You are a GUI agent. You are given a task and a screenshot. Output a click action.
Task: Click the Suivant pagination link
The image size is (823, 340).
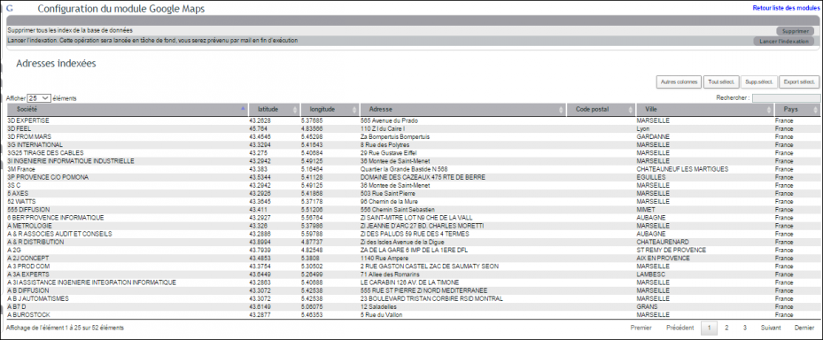[771, 328]
